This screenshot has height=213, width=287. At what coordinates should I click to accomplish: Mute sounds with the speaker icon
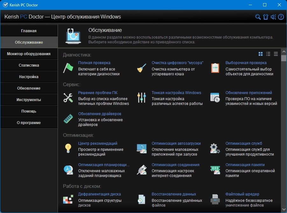tap(273, 17)
